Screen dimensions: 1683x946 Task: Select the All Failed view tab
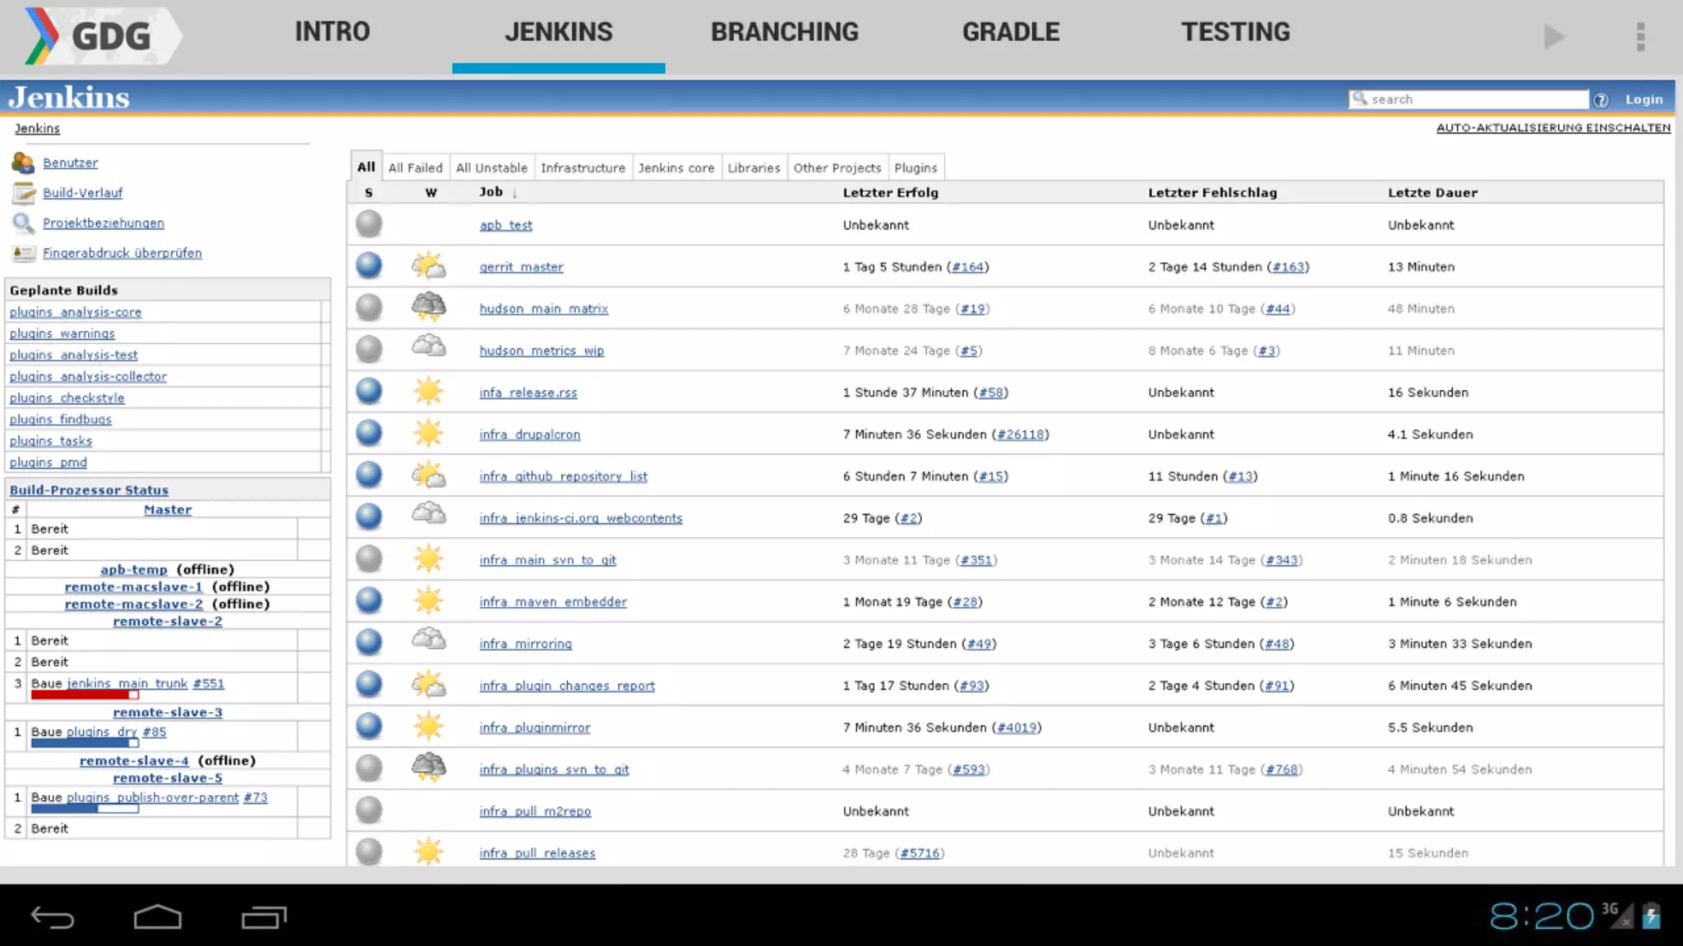pos(415,168)
